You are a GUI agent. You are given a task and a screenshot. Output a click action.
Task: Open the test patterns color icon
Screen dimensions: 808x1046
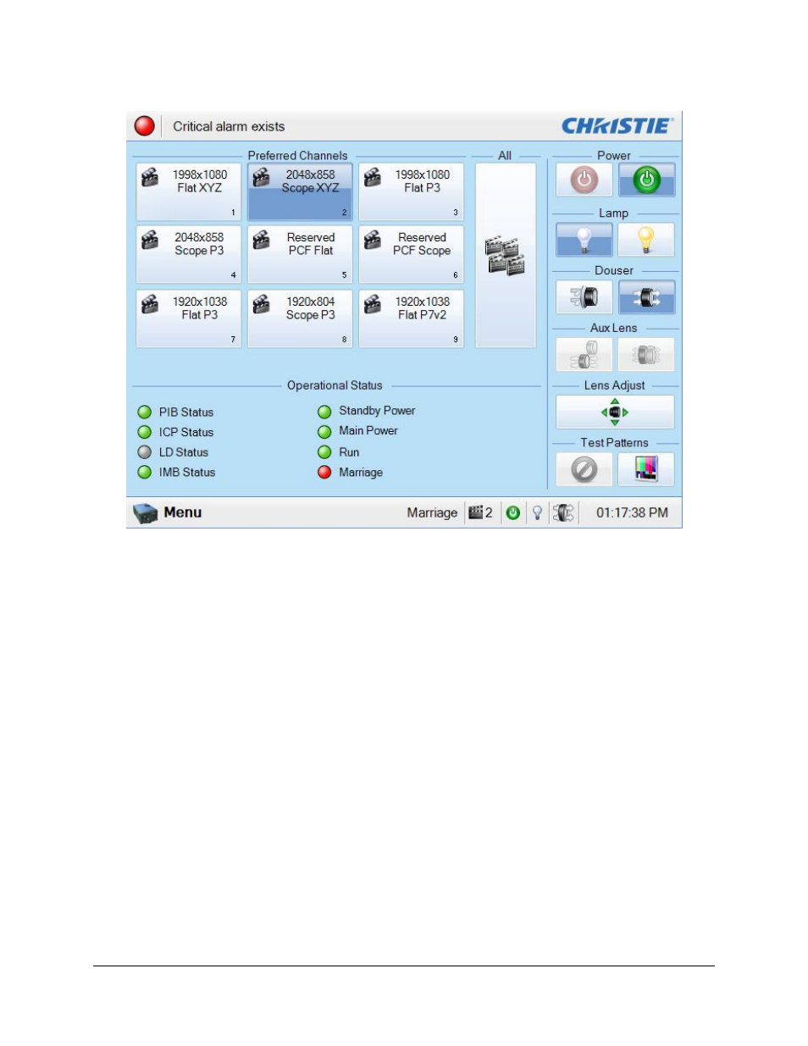647,469
